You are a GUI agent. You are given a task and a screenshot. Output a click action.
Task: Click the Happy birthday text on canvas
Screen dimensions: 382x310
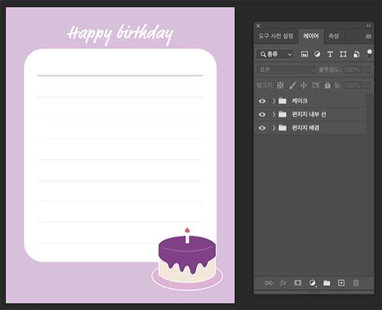point(120,34)
